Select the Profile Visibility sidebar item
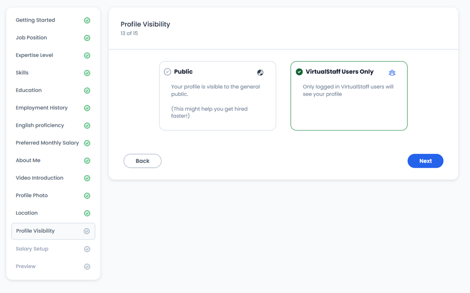This screenshot has height=293, width=470. [53, 231]
